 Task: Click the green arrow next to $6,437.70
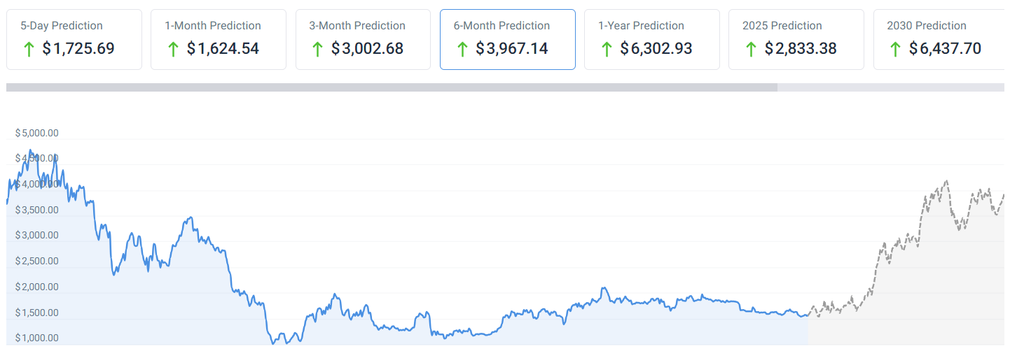(895, 49)
